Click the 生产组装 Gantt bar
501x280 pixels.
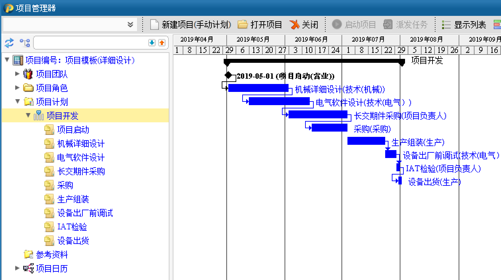(366, 141)
